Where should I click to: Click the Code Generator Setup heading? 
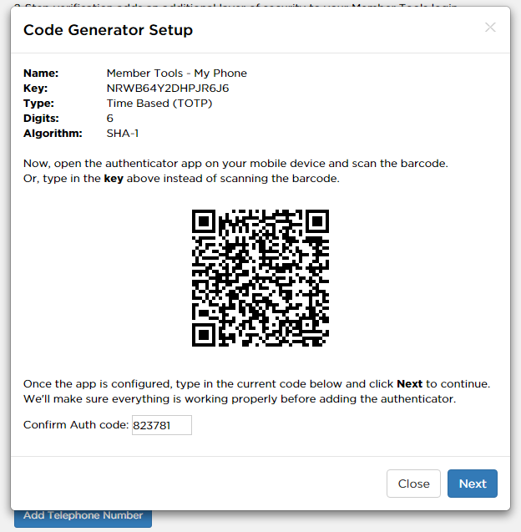point(108,30)
